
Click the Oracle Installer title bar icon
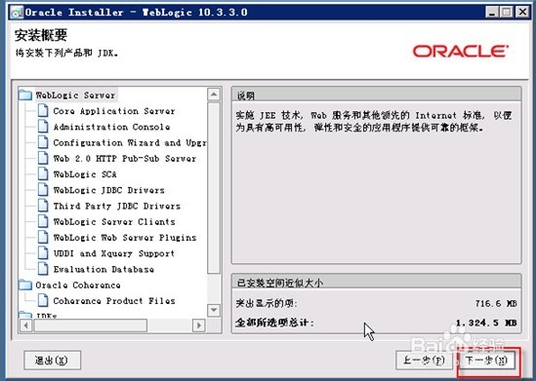tap(18, 13)
